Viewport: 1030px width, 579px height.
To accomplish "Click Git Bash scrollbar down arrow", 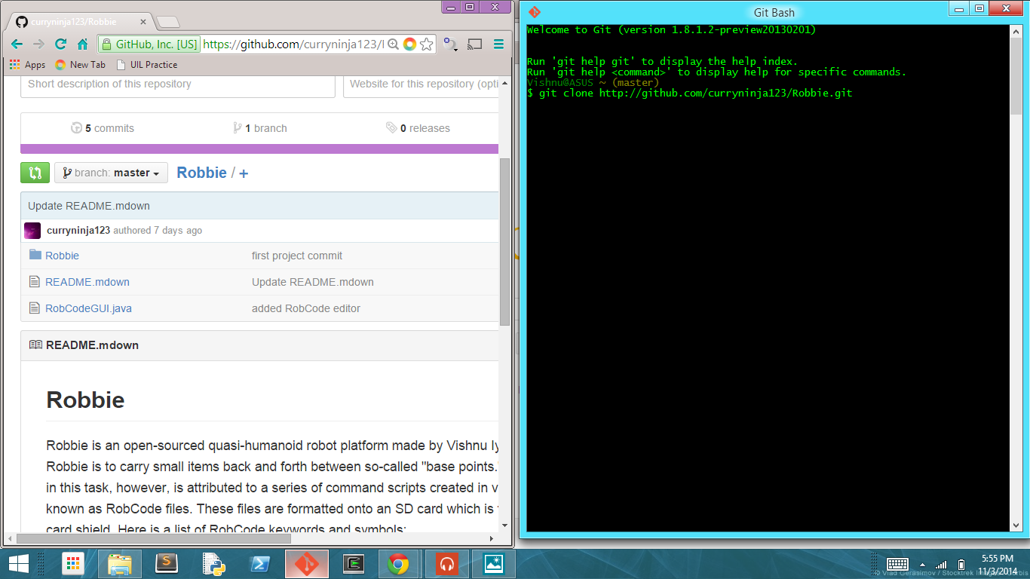I will point(1016,526).
